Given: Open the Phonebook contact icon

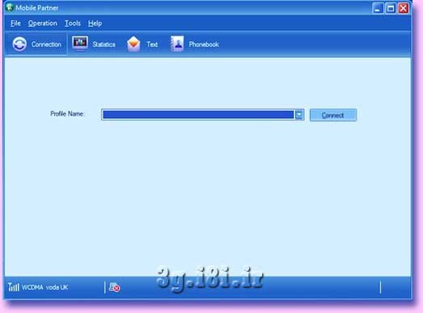Looking at the screenshot, I should coord(177,44).
